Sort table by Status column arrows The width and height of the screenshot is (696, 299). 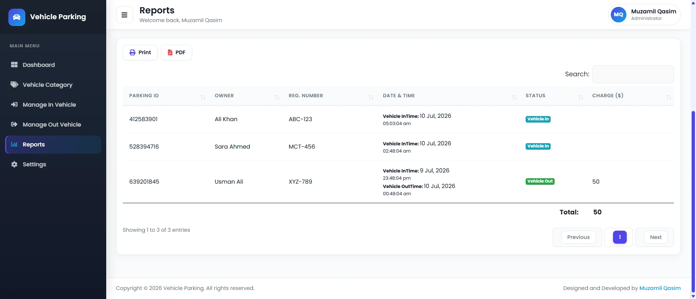click(581, 97)
